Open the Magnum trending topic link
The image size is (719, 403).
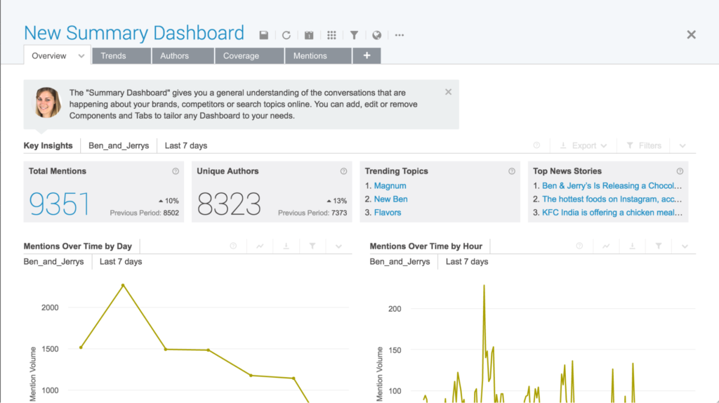390,185
